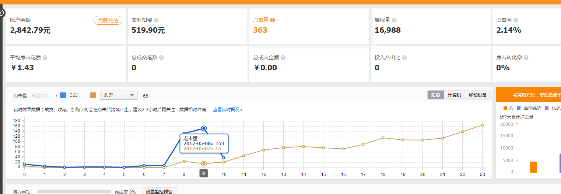
Task: Open the 查看实时概况 link
Action: [x=228, y=110]
